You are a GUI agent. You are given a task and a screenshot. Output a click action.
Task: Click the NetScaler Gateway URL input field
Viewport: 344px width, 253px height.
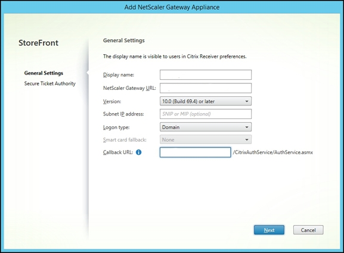coord(206,88)
